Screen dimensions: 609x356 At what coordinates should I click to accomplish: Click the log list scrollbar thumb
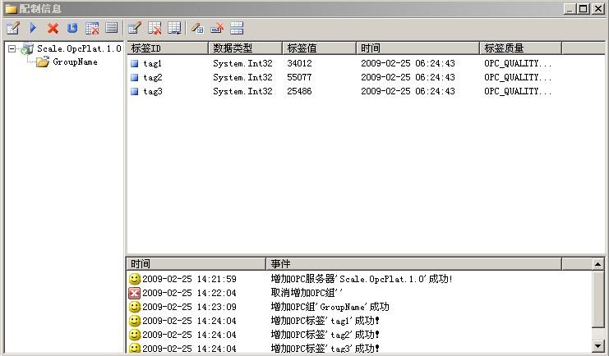(x=598, y=299)
